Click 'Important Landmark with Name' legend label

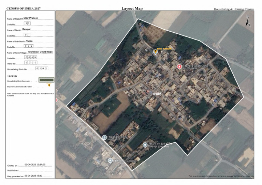[19, 87]
